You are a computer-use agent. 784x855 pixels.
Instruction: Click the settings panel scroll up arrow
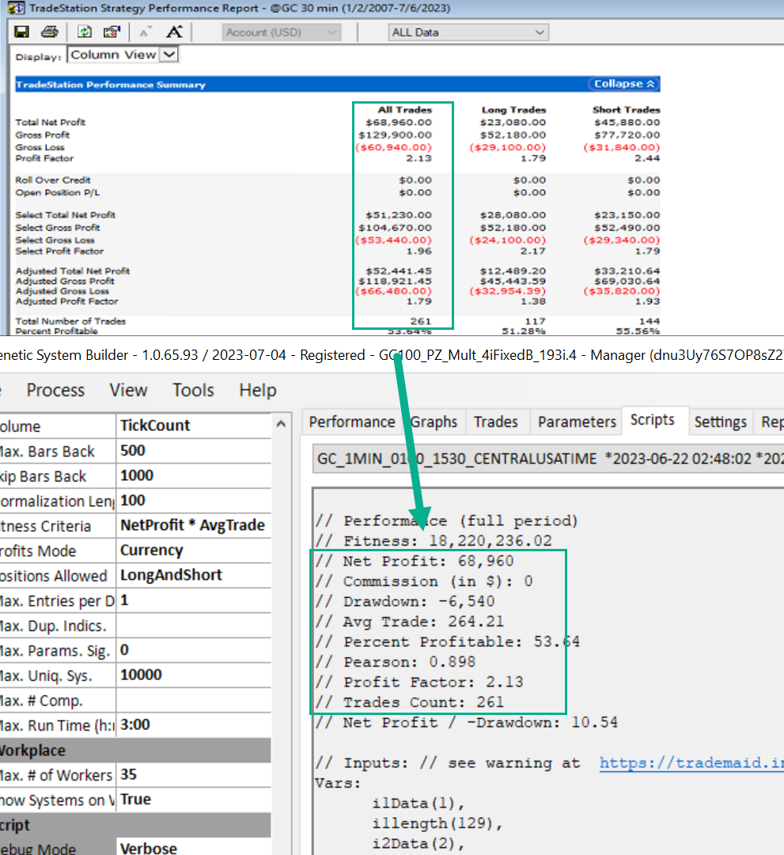pyautogui.click(x=282, y=426)
